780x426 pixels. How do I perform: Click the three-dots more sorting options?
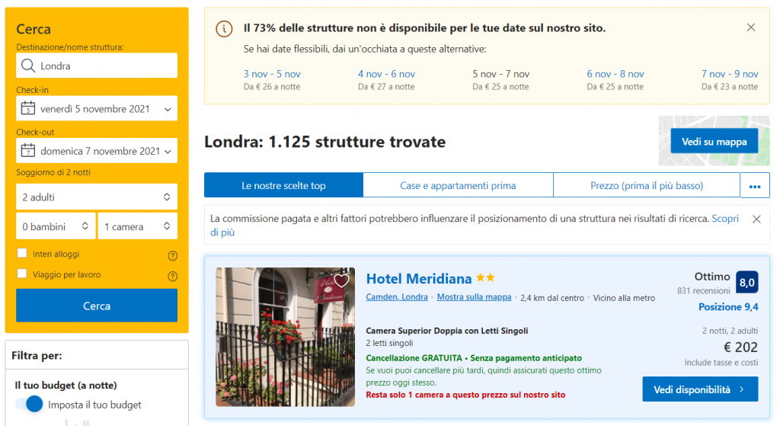[755, 186]
